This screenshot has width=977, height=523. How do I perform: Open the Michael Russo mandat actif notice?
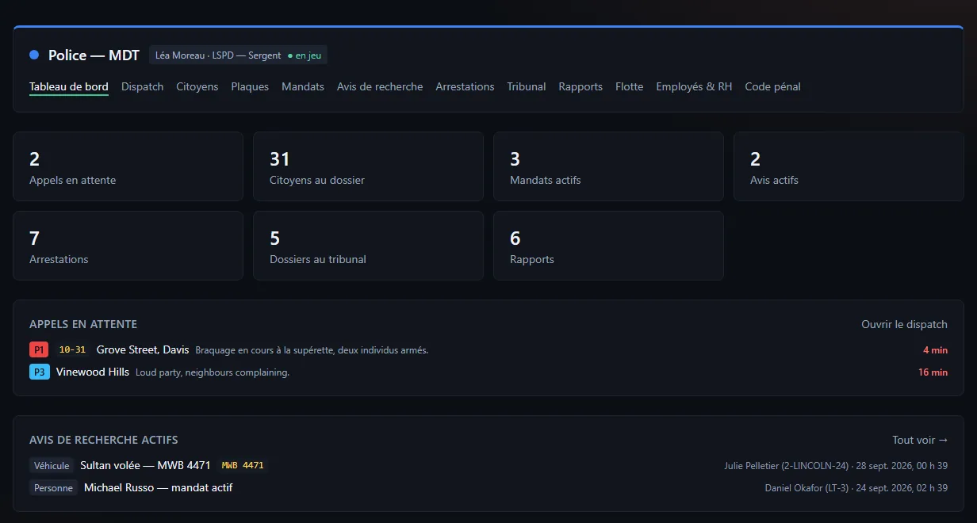[x=159, y=487]
